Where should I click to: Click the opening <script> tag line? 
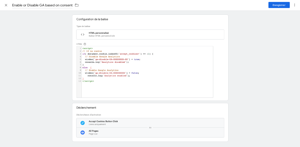[x=87, y=48]
